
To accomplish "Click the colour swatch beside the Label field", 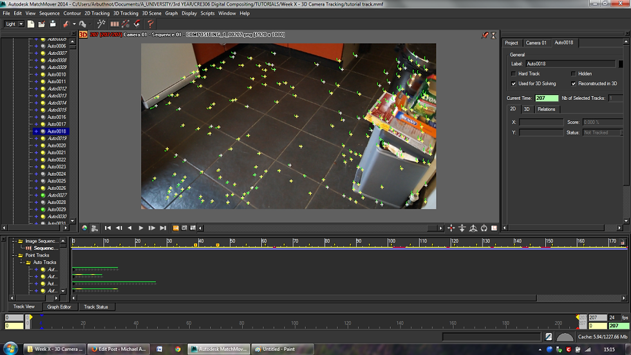I will click(621, 64).
